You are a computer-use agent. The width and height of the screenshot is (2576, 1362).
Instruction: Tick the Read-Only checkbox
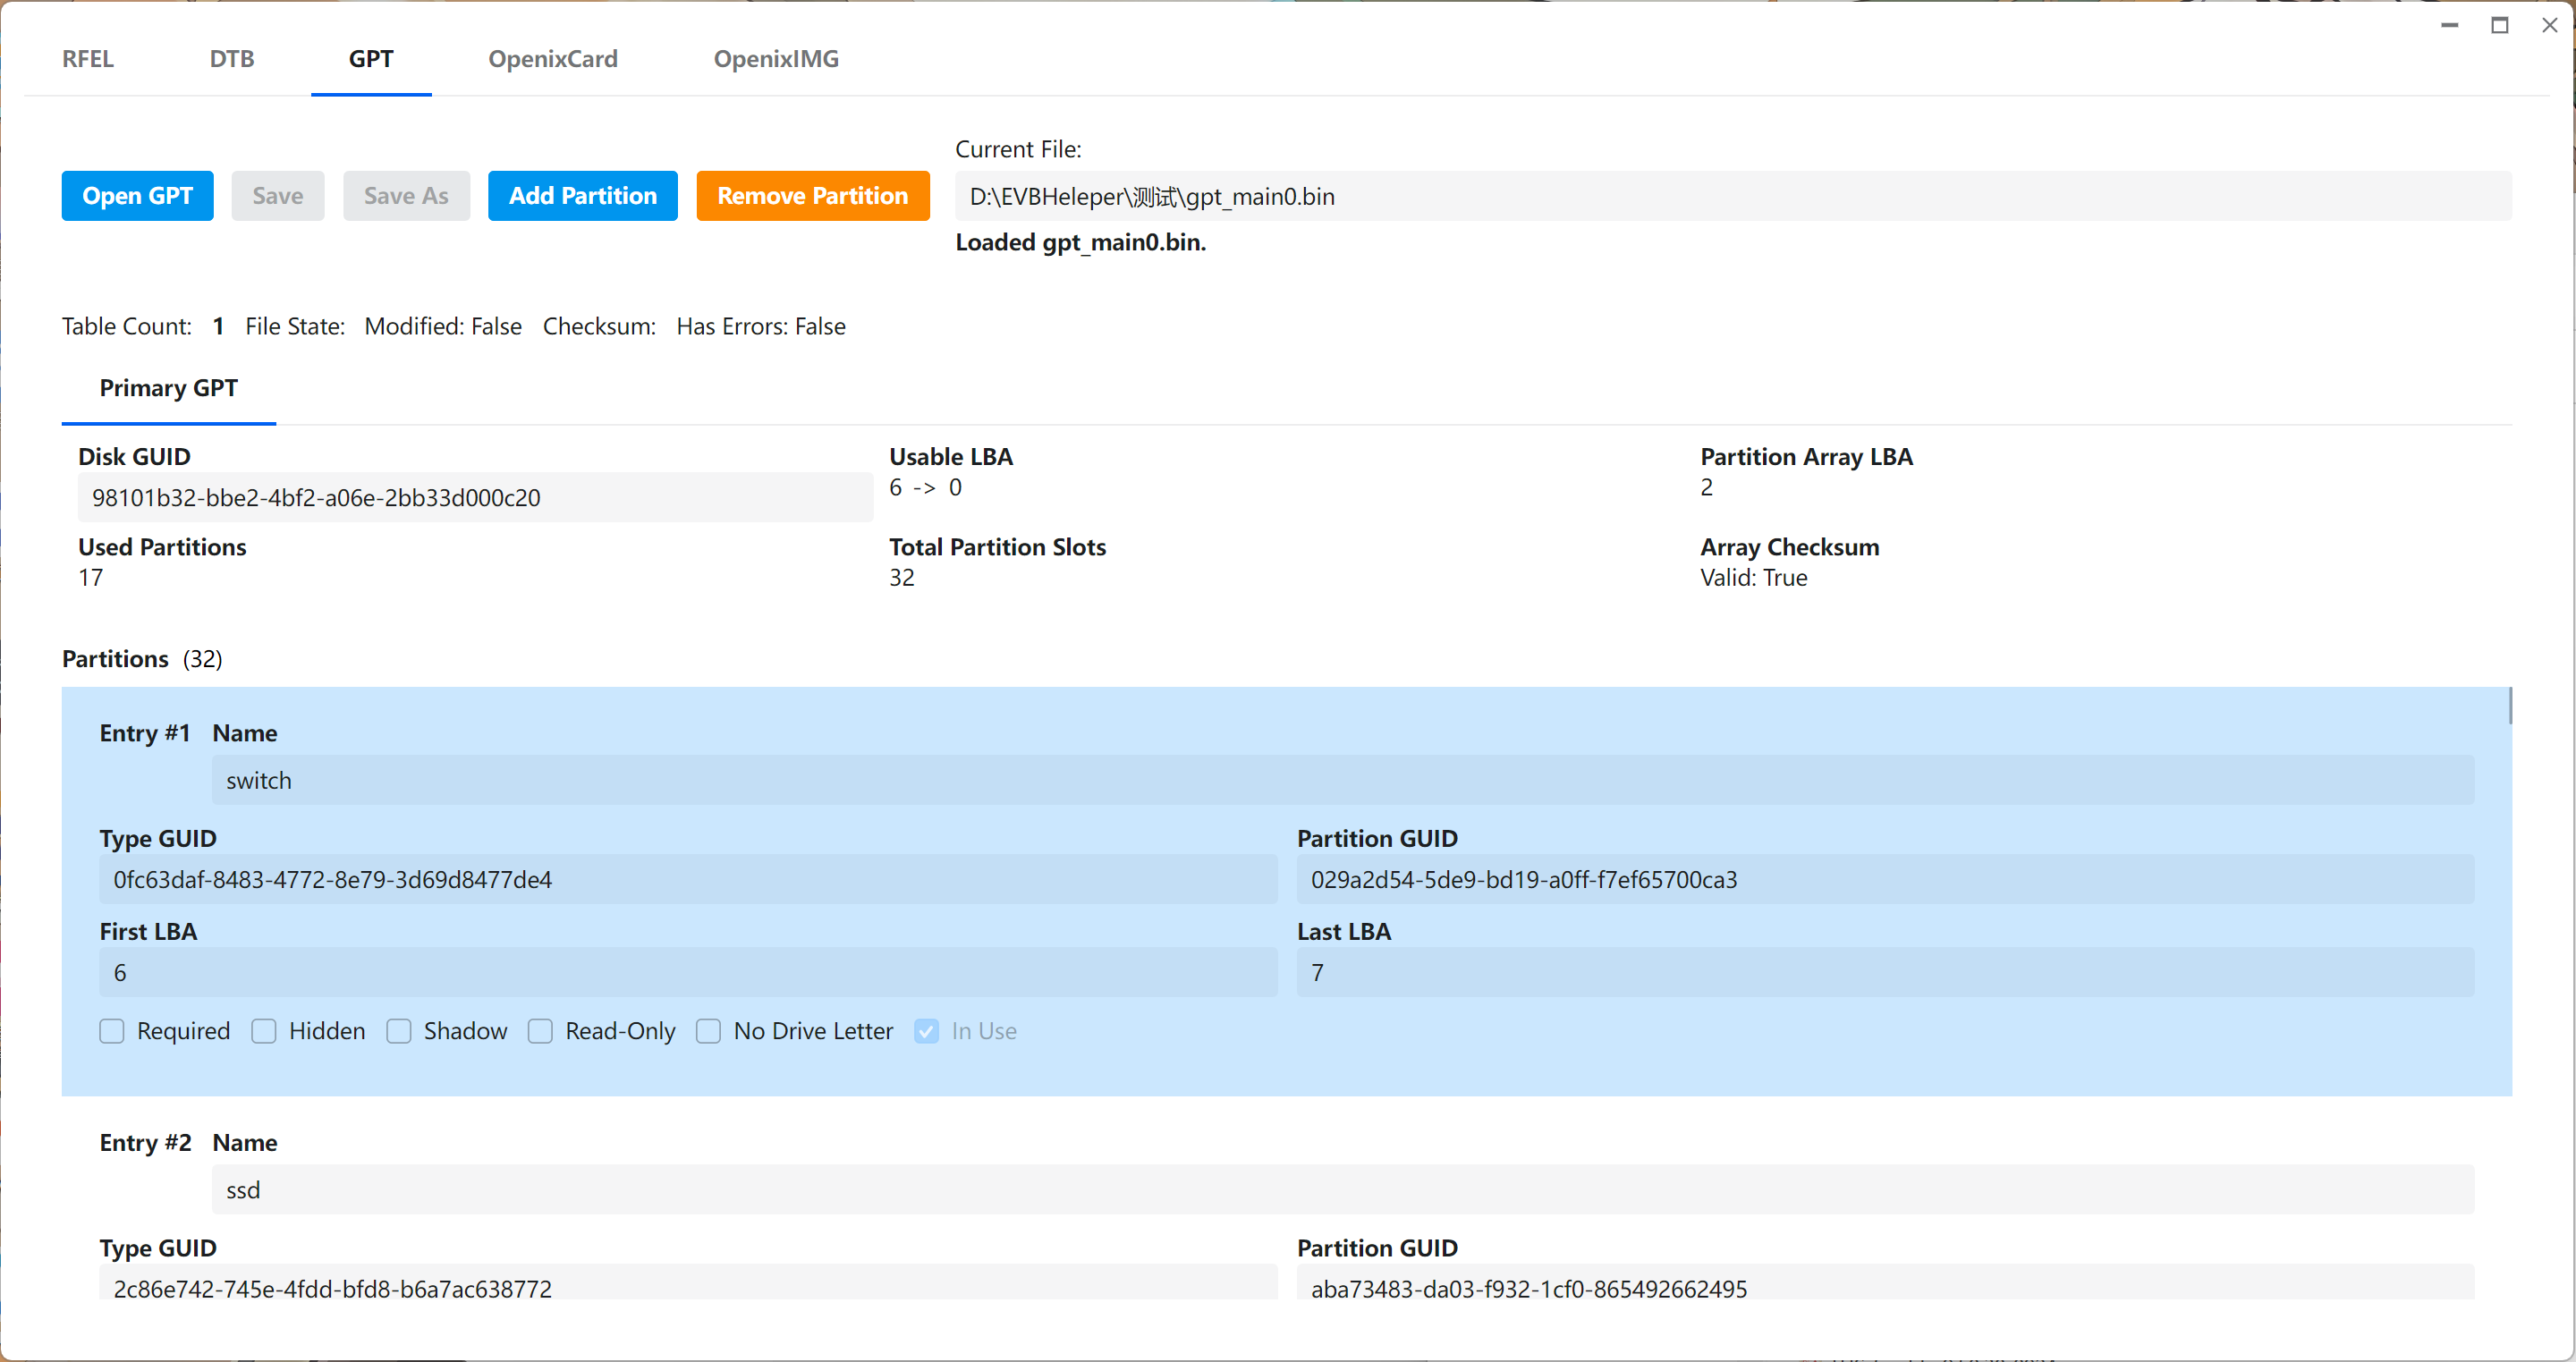tap(540, 1031)
